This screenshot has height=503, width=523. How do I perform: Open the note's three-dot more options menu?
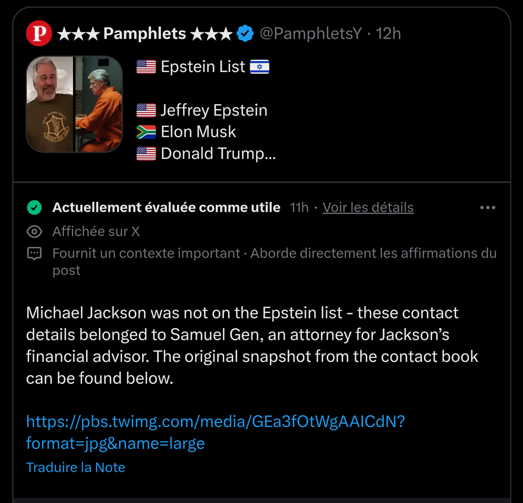(x=488, y=208)
